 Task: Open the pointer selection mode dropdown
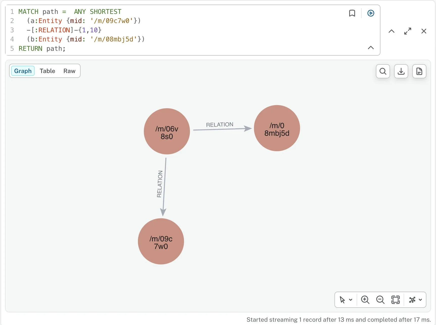click(346, 300)
